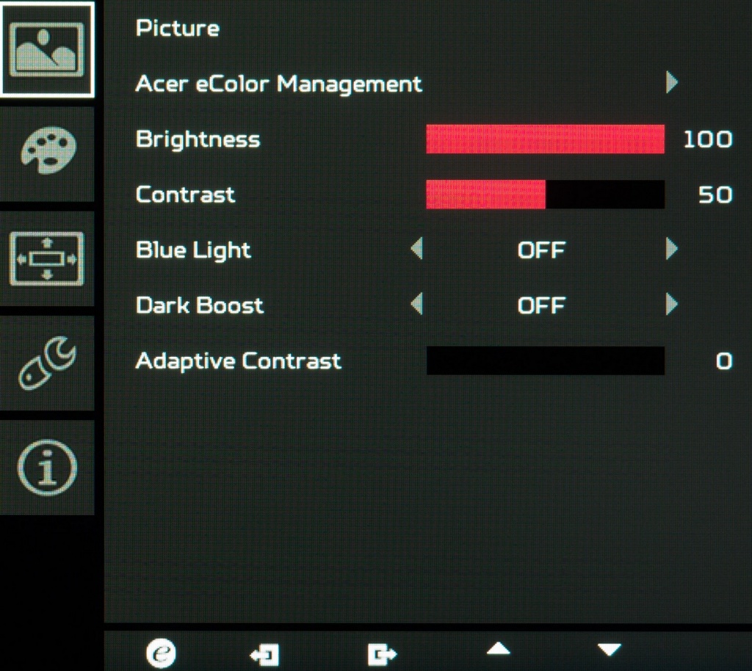This screenshot has height=671, width=752.
Task: Open the OSD position settings icon
Action: [47, 258]
